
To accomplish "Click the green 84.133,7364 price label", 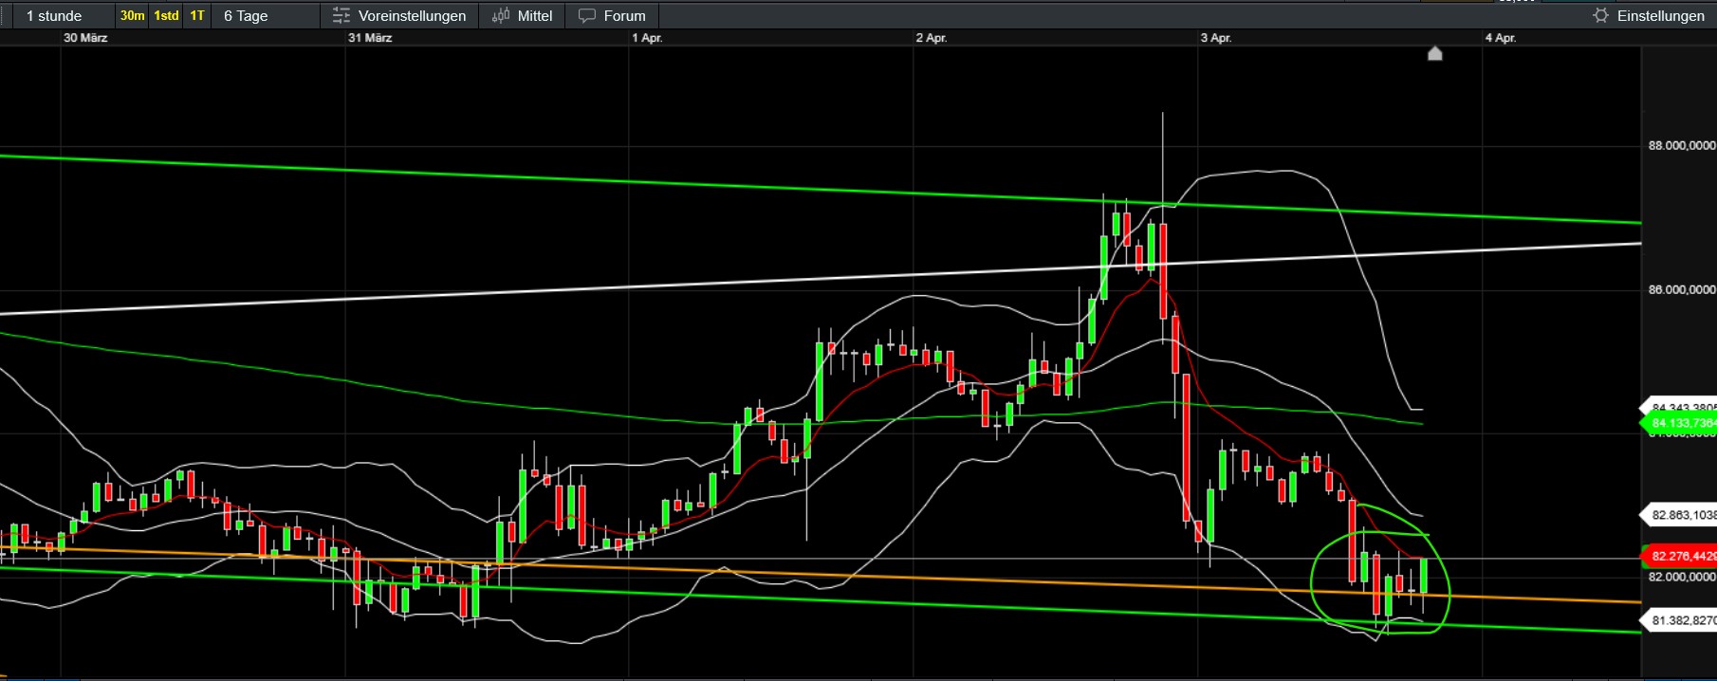I will [1681, 423].
